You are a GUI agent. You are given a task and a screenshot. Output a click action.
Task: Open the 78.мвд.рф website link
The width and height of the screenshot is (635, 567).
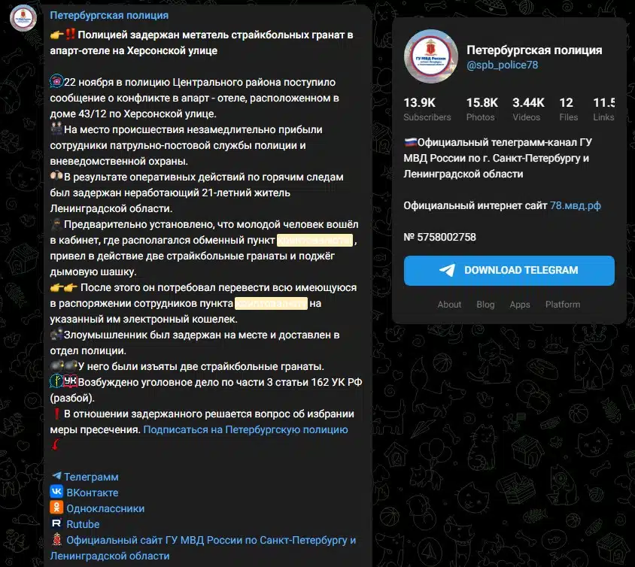point(575,205)
